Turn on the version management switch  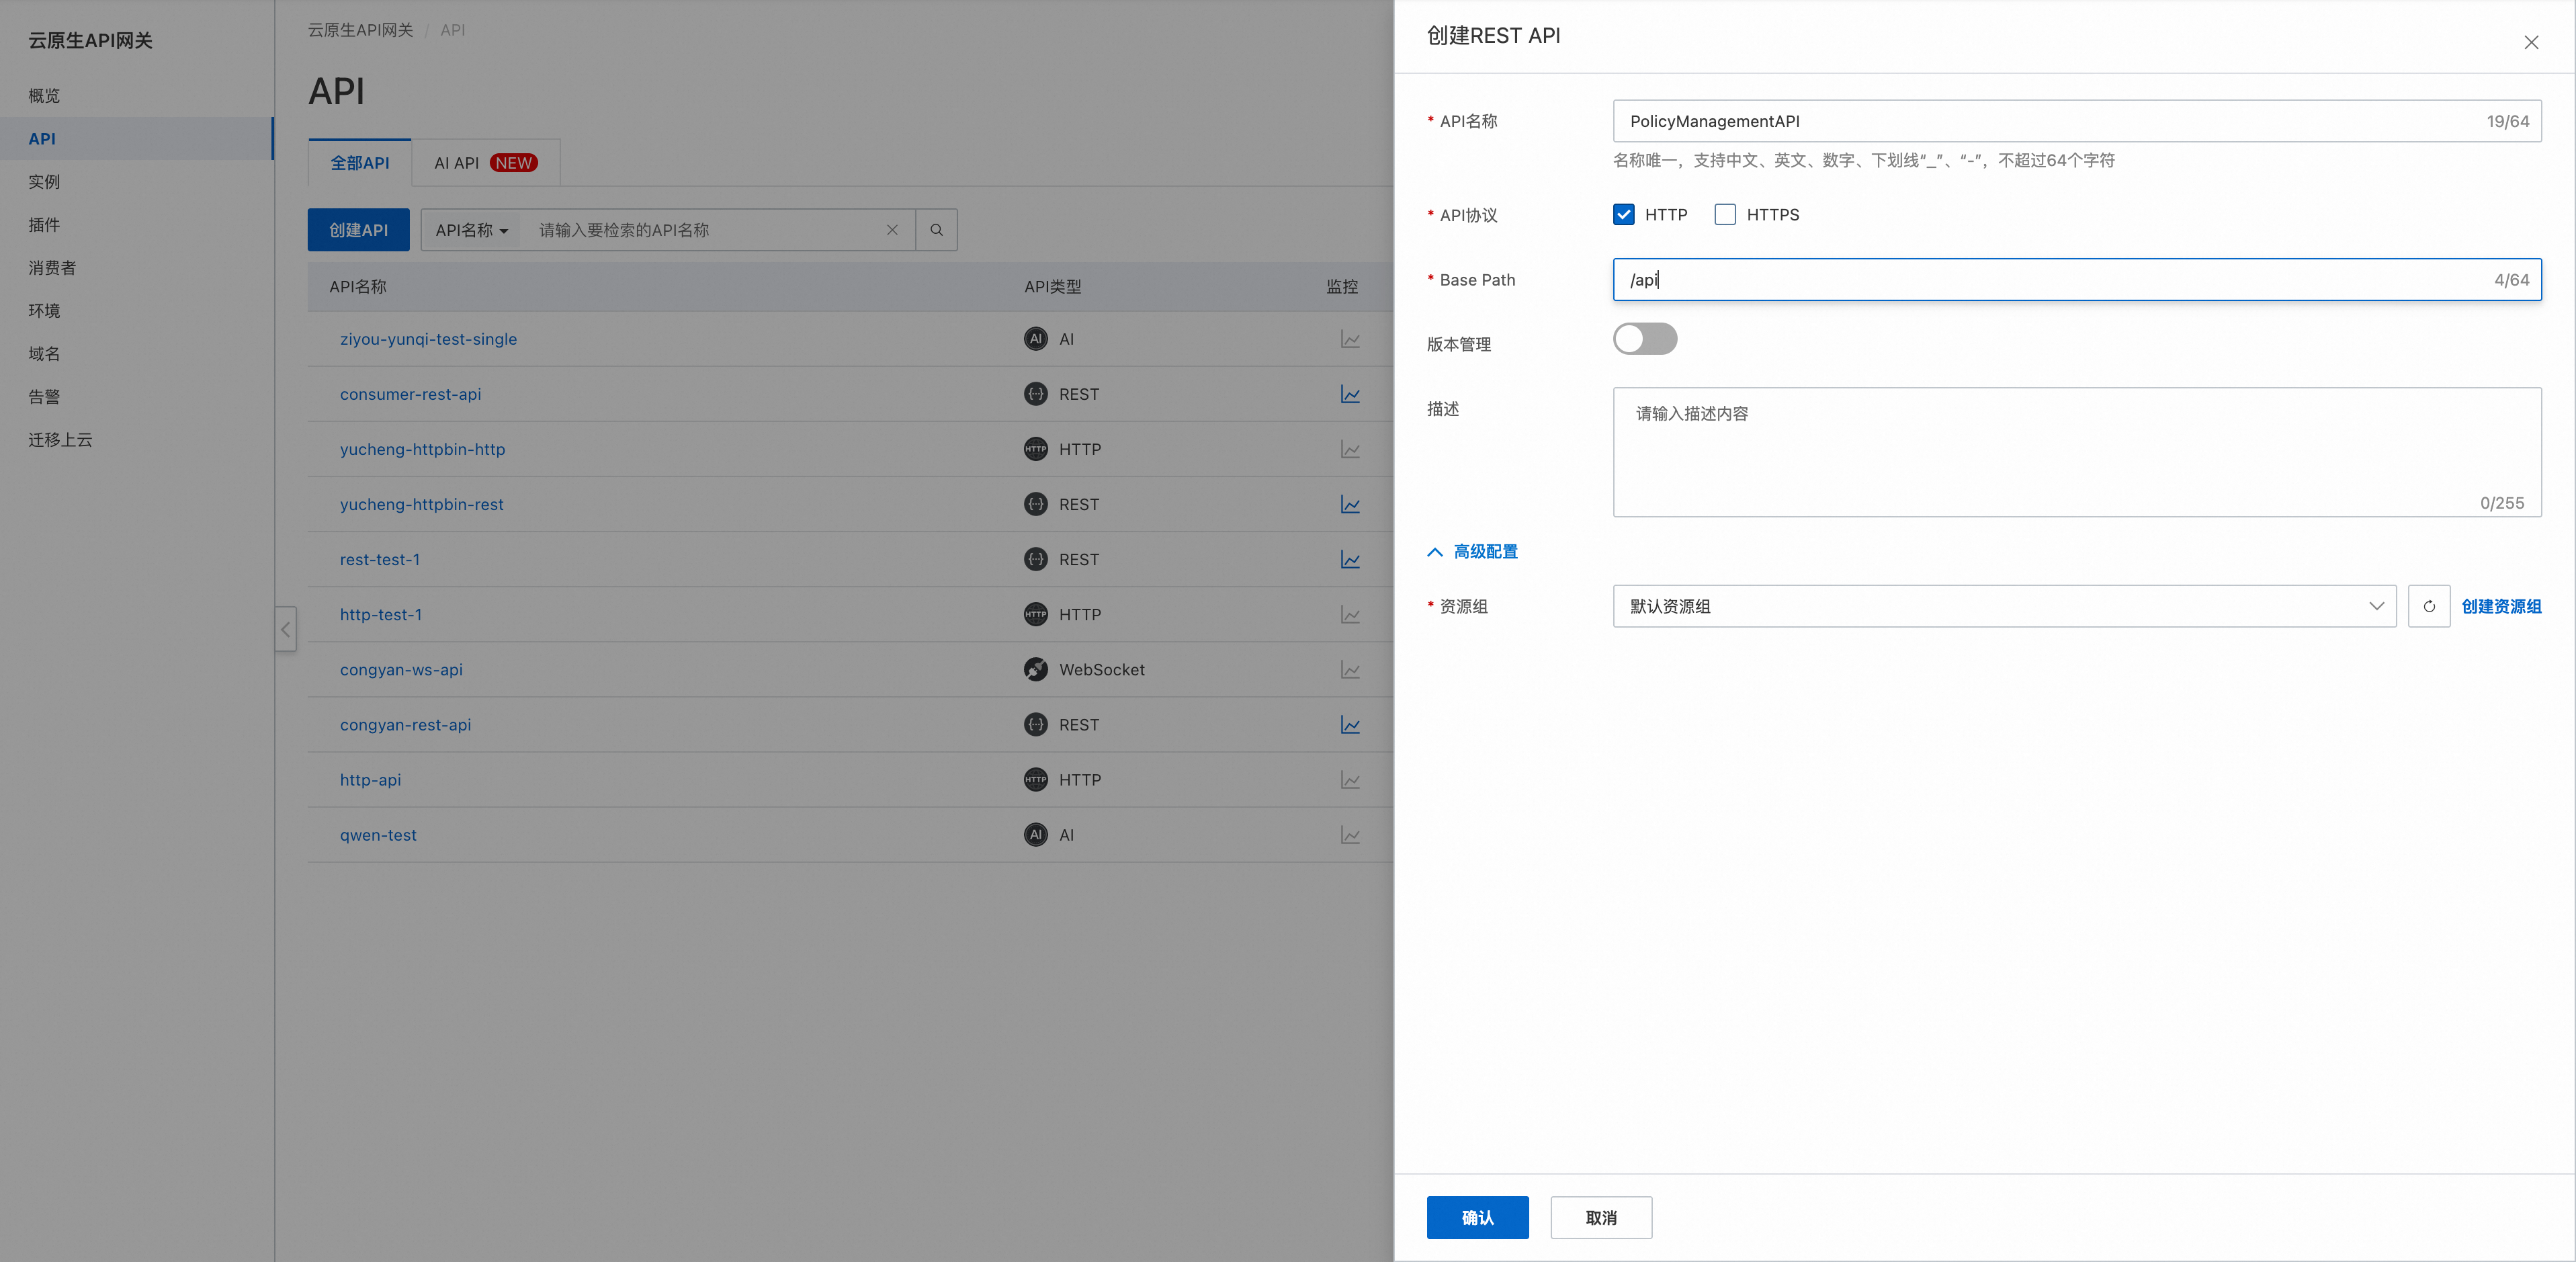tap(1644, 340)
